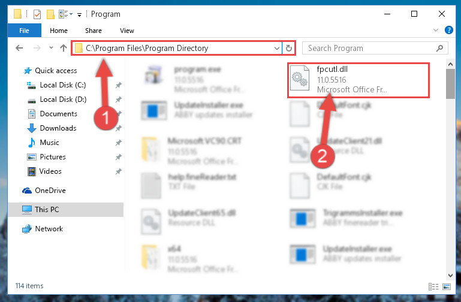Open the recent locations dropdown arrow

tap(51, 47)
